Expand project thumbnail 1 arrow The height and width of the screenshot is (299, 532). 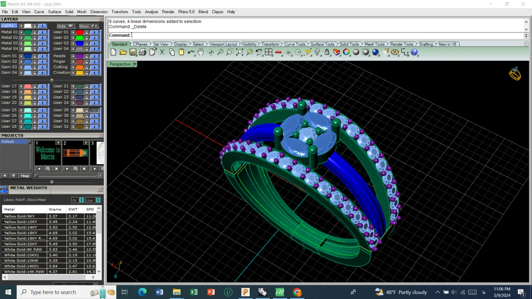tap(58, 143)
